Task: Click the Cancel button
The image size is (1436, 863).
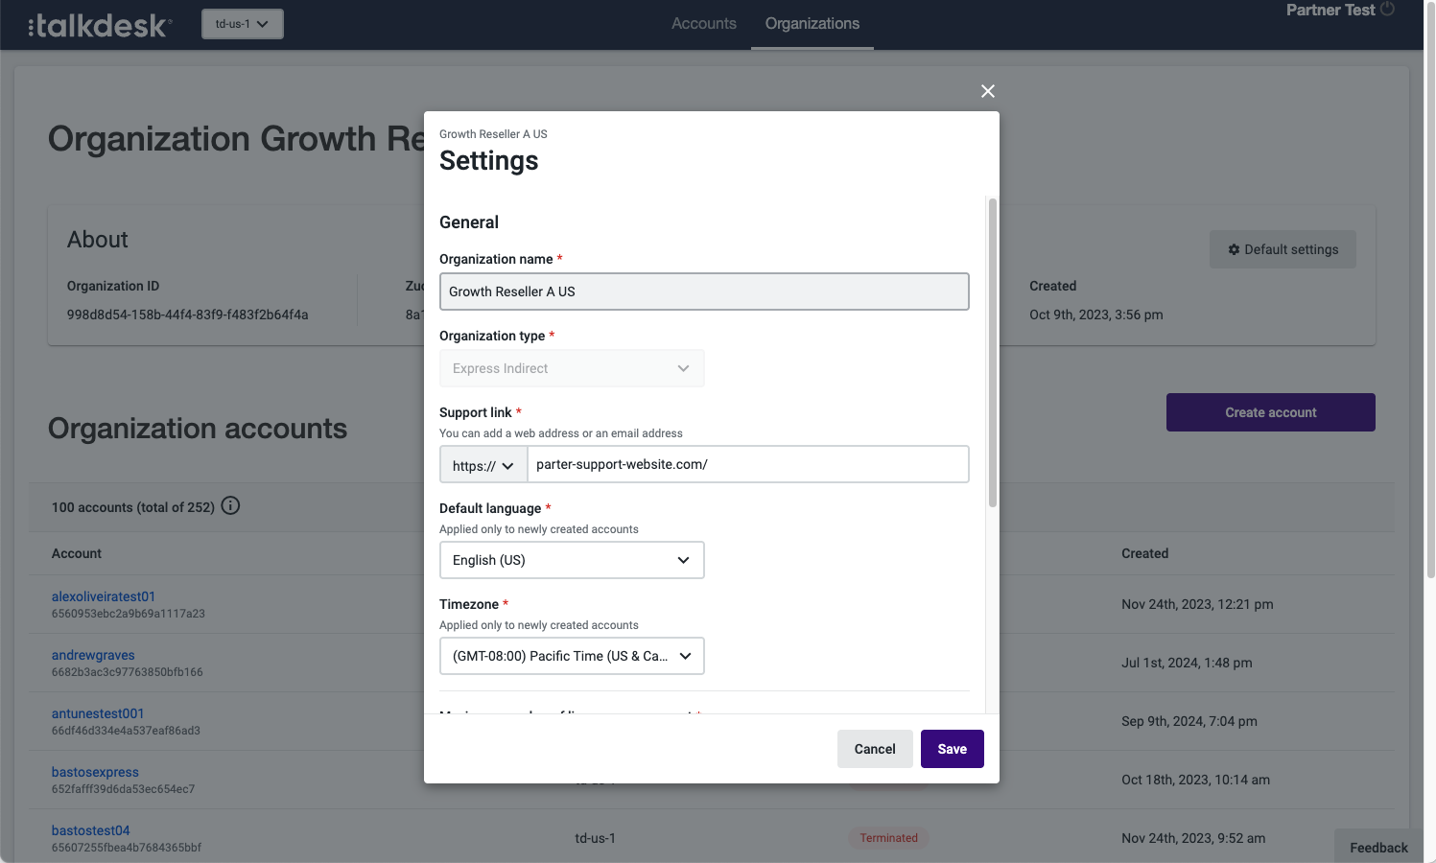Action: click(x=875, y=749)
